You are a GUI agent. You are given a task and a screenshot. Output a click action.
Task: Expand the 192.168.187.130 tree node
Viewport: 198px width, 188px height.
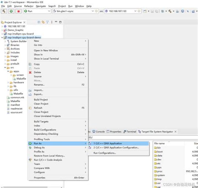2,26
